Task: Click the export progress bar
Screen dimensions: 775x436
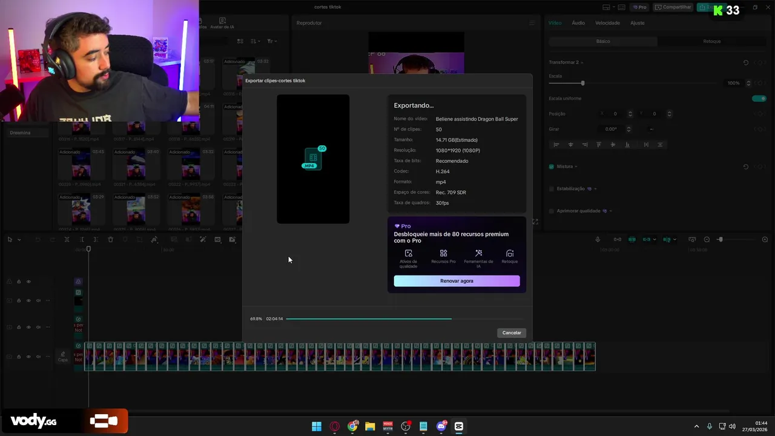Action: [x=404, y=319]
